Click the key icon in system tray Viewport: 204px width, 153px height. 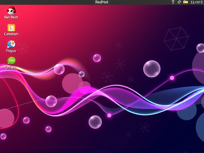tap(173, 2)
